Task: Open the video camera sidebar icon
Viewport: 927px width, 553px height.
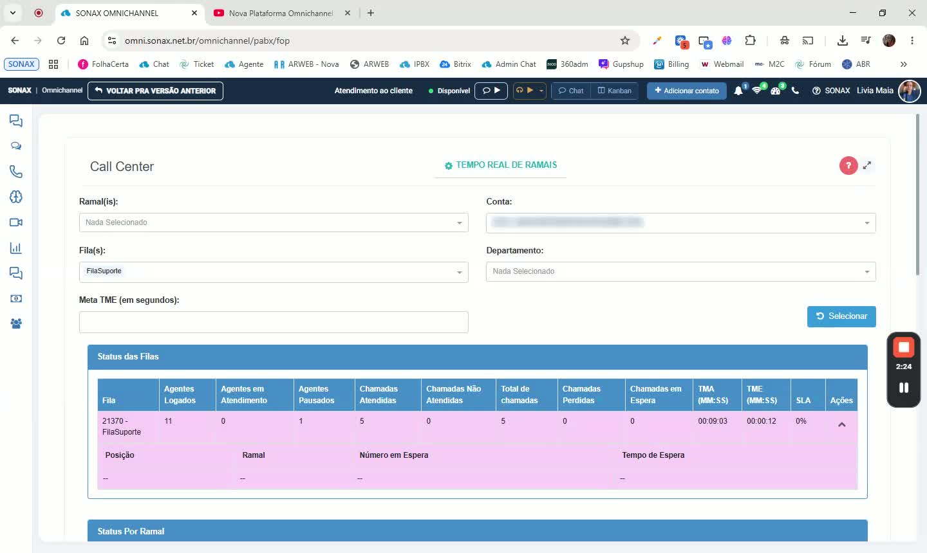Action: (16, 222)
